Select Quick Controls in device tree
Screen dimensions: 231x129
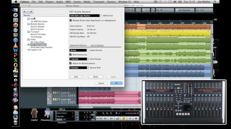click(x=37, y=29)
